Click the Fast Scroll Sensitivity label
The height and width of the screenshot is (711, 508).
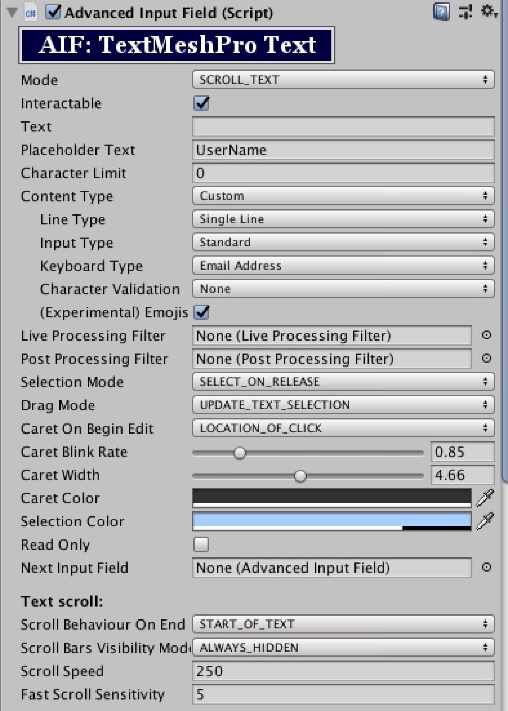(92, 694)
